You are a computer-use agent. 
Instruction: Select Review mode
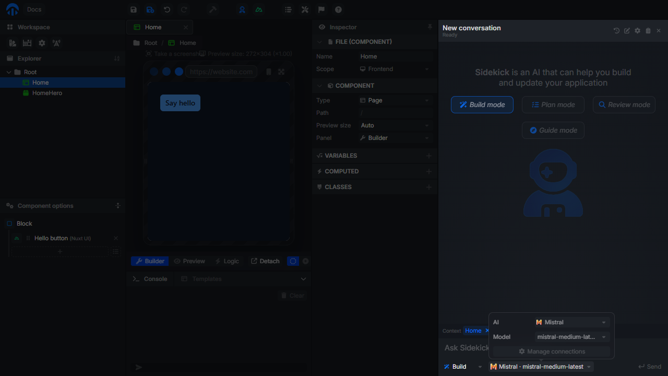coord(624,104)
